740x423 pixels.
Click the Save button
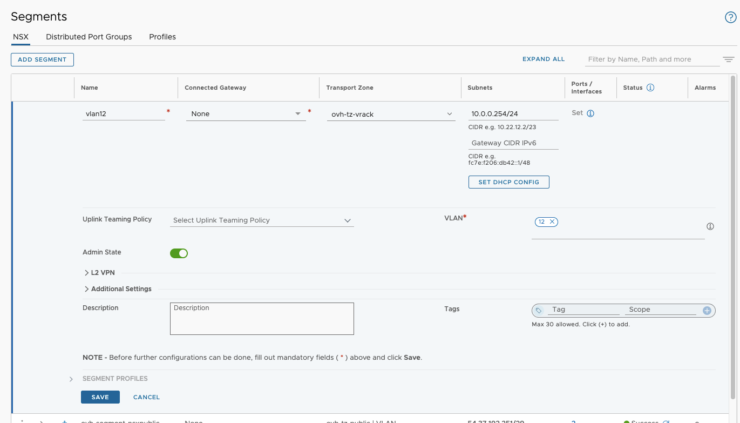100,397
